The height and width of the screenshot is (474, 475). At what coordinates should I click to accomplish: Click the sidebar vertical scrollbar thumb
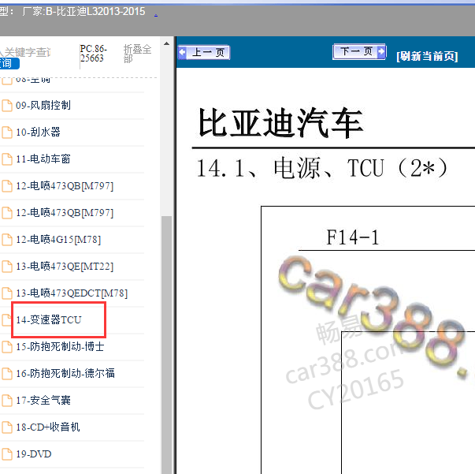166,345
